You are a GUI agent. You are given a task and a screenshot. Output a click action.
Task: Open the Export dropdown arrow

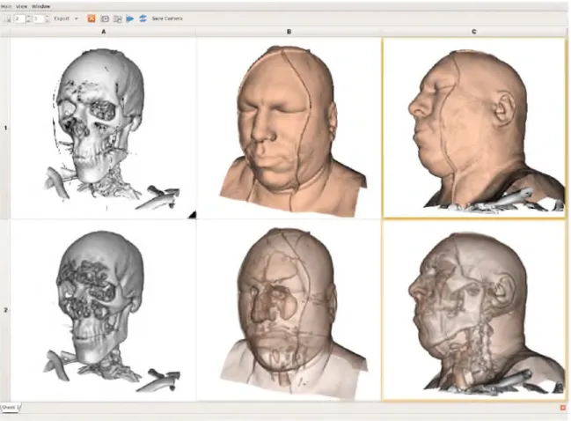[77, 18]
